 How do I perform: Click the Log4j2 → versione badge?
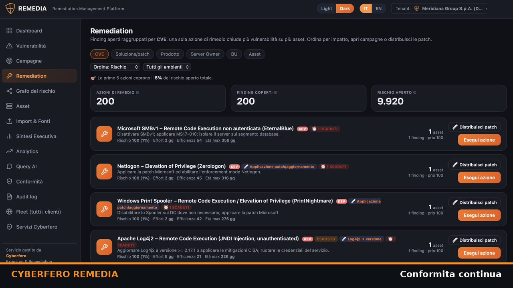pyautogui.click(x=362, y=239)
